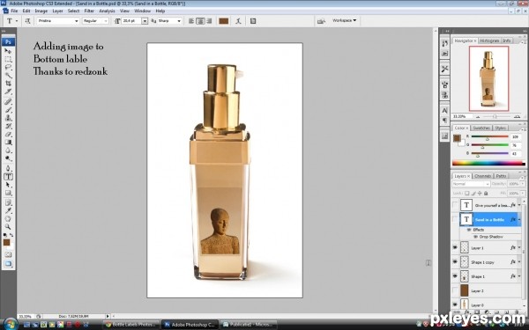Viewport: 529px width, 330px height.
Task: Click the Create warped text icon
Action: click(238, 21)
